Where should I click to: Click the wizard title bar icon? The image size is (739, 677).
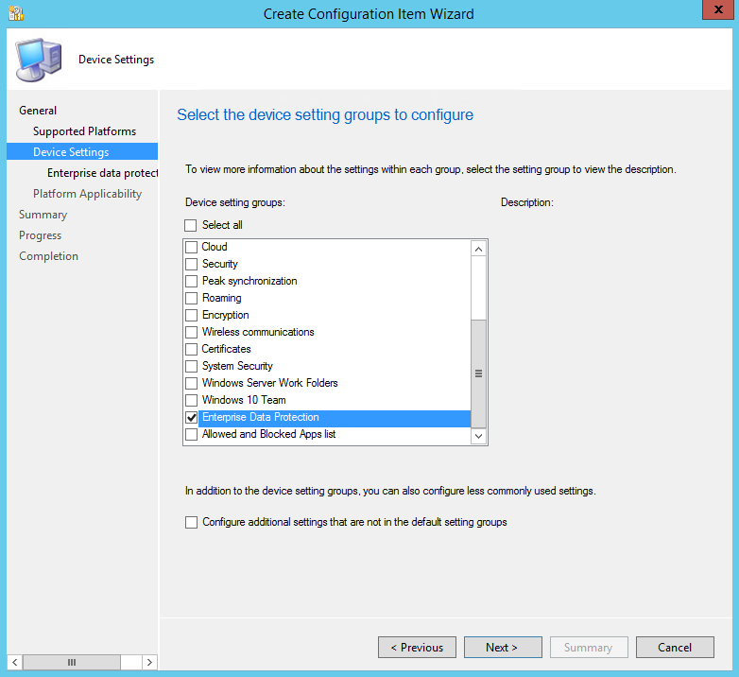[x=15, y=13]
